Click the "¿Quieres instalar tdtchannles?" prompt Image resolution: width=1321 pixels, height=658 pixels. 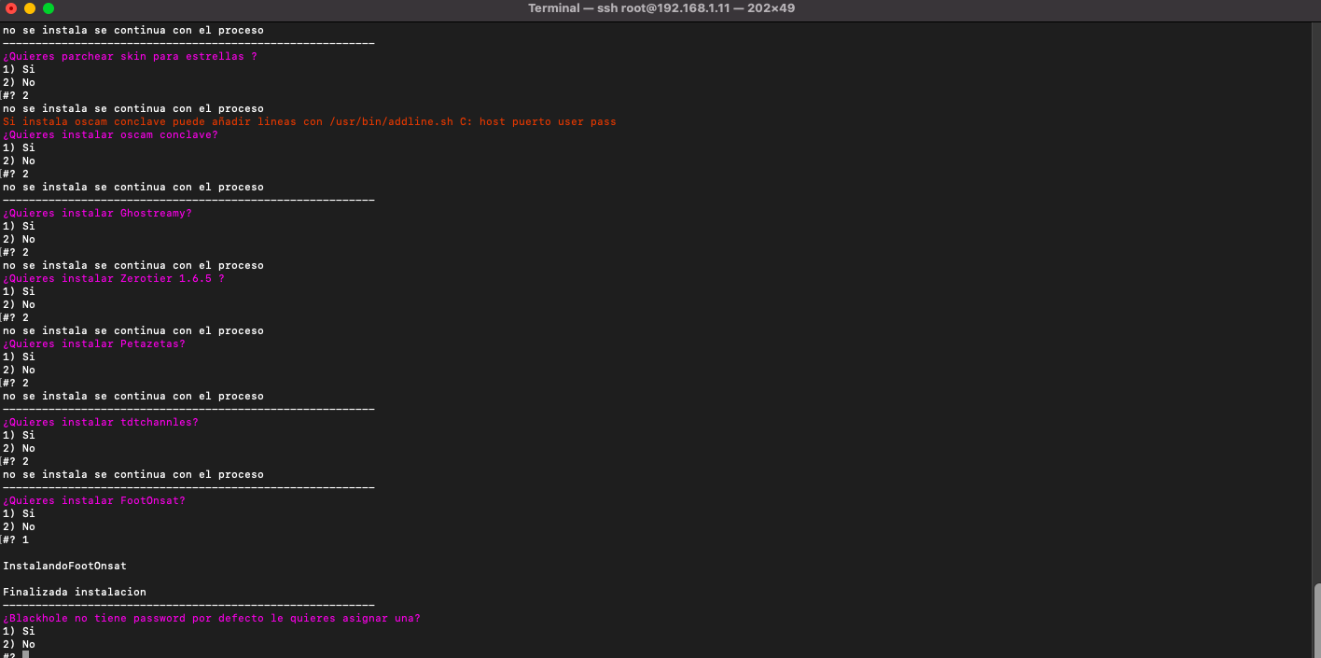coord(101,422)
